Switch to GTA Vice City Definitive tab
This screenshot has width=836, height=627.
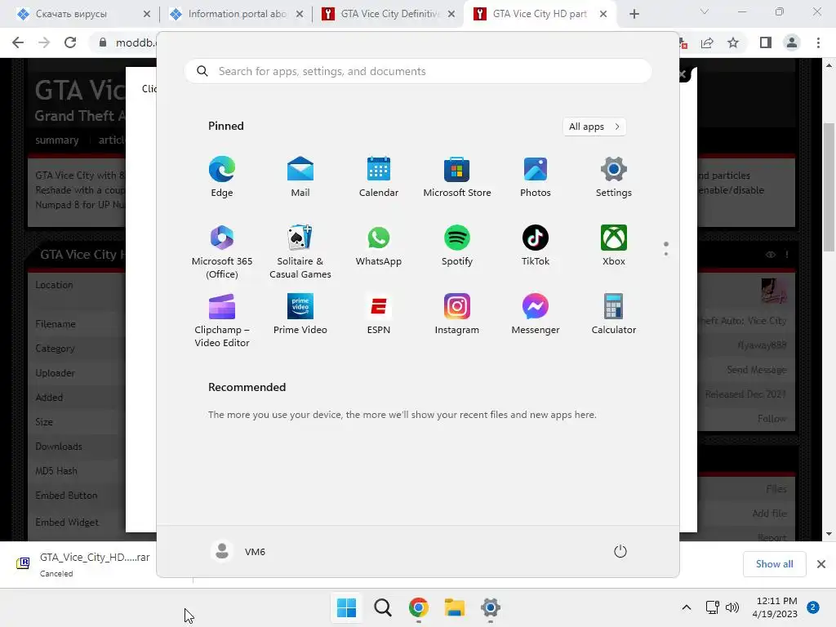pos(389,14)
